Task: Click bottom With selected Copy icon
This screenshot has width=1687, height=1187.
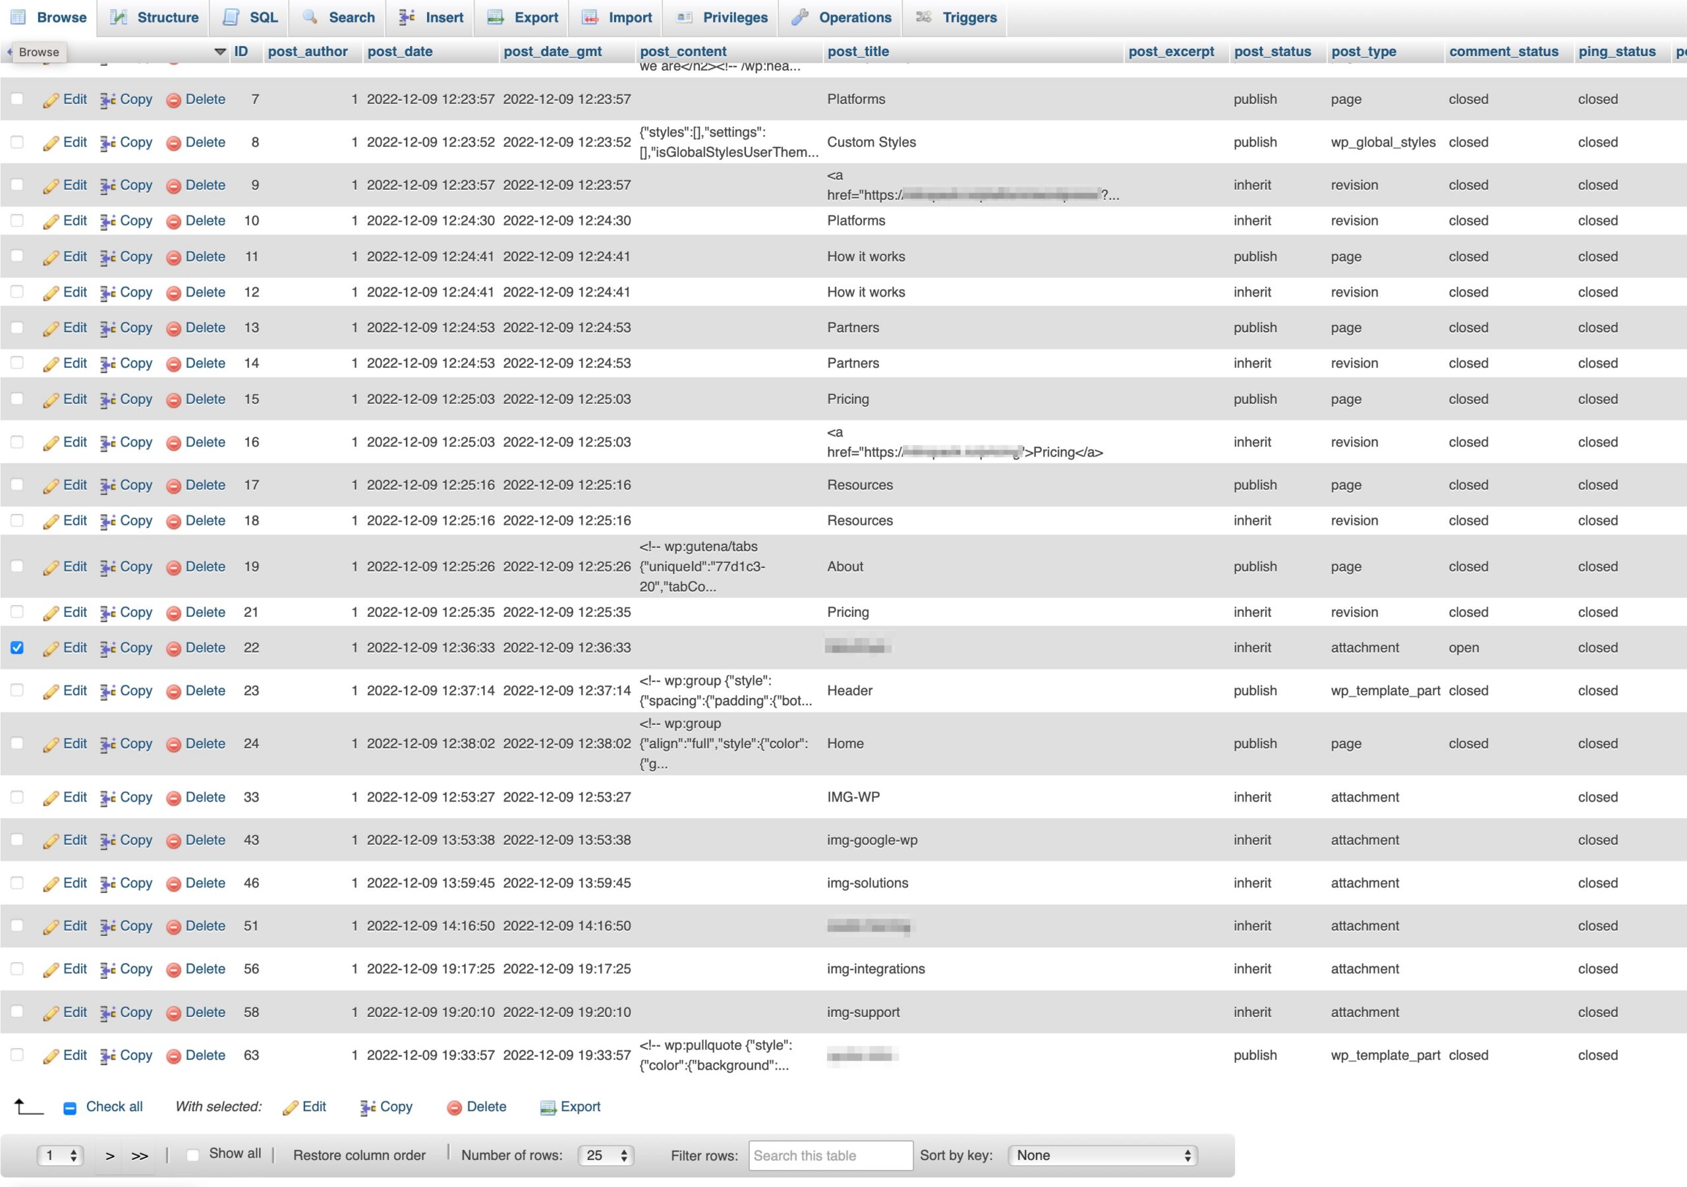Action: click(x=368, y=1108)
